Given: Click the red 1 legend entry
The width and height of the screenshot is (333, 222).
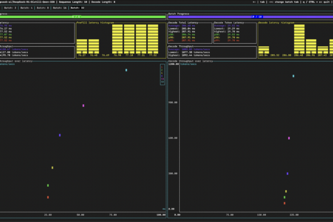Looking at the screenshot, I should [162, 67].
